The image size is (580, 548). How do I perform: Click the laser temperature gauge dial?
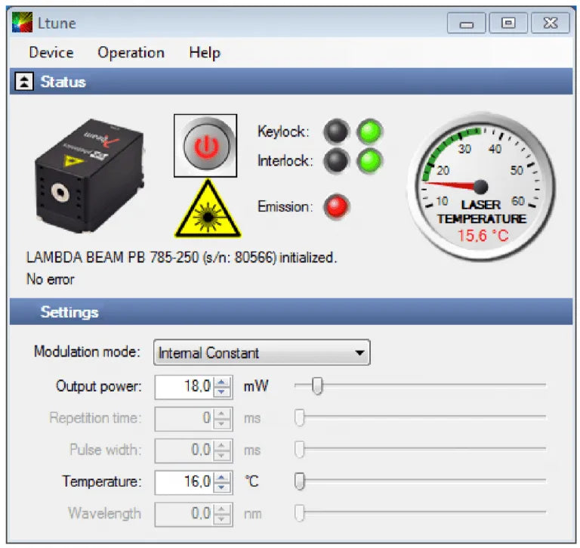point(480,187)
